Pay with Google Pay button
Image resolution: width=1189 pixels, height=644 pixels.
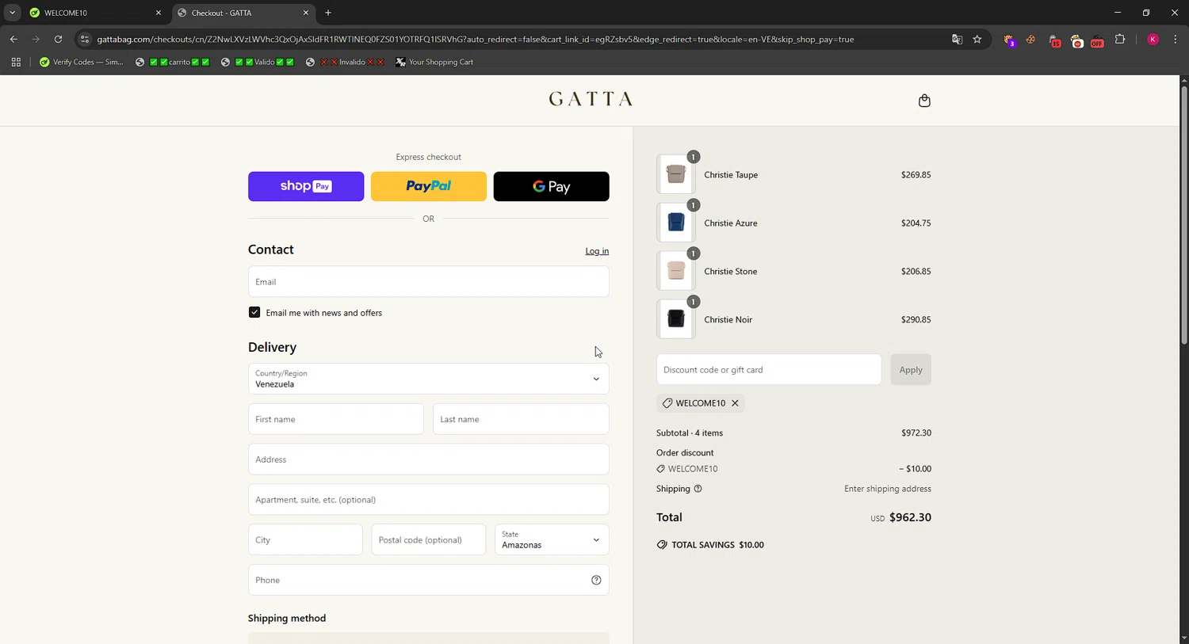tap(551, 186)
